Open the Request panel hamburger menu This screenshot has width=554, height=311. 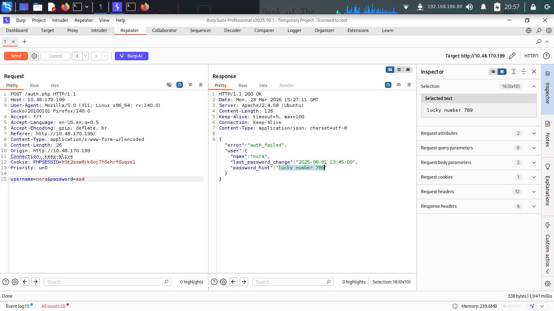coord(201,85)
